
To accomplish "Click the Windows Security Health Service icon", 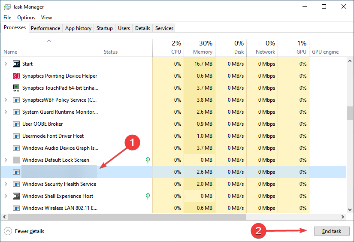I will 16,184.
